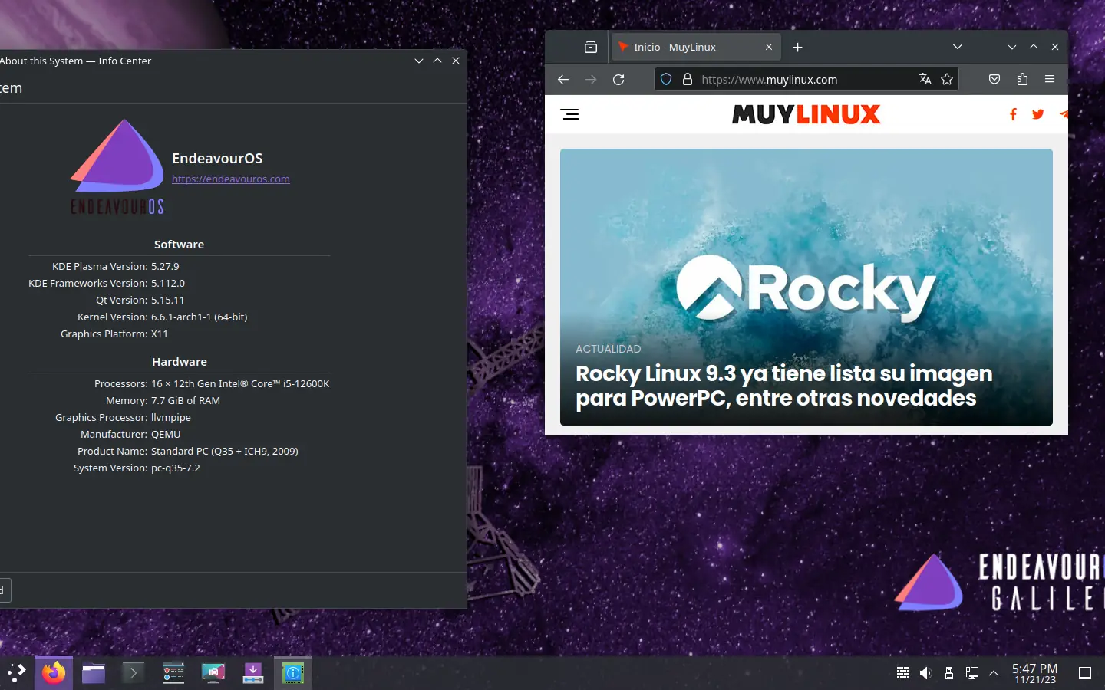
Task: Open the network connections tray icon
Action: coord(971,673)
